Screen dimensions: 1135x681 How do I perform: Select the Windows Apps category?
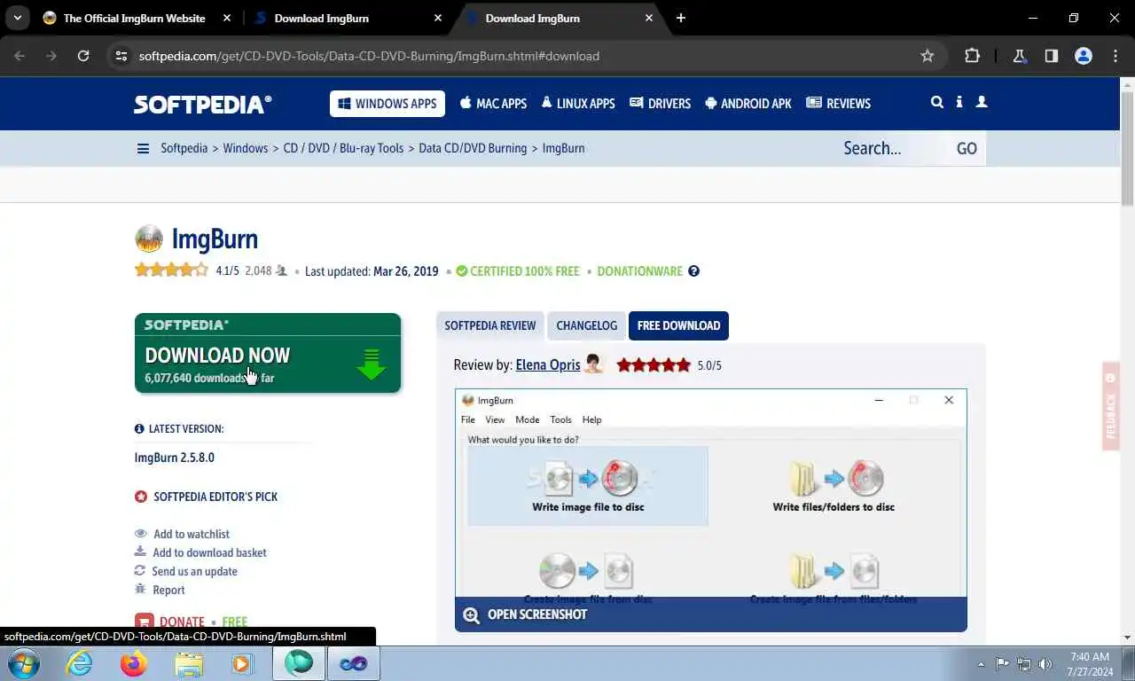[x=387, y=104]
